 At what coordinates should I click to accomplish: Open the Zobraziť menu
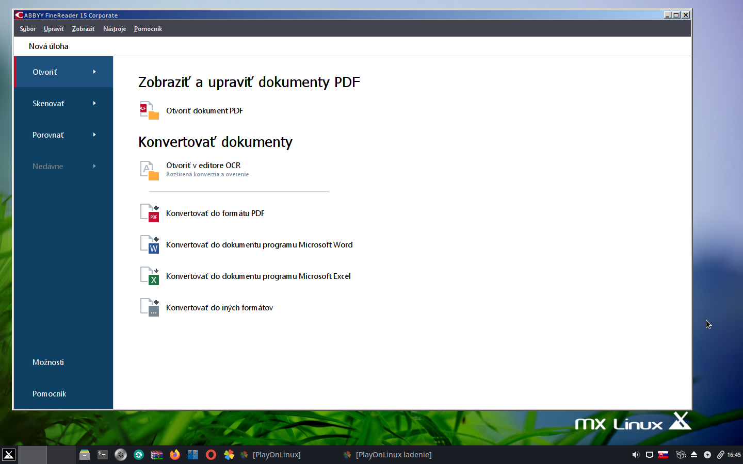click(84, 29)
